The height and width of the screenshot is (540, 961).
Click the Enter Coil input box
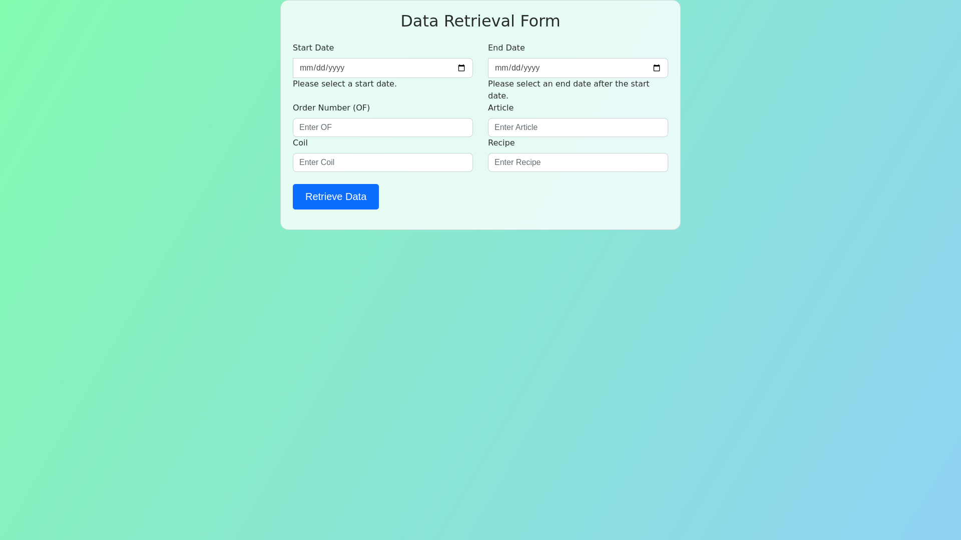[382, 162]
